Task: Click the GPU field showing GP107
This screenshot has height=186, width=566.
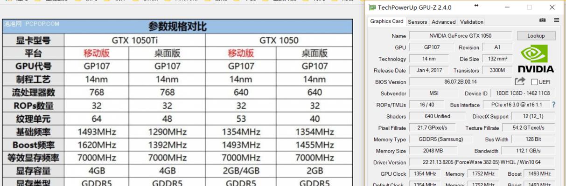Action: (432, 47)
